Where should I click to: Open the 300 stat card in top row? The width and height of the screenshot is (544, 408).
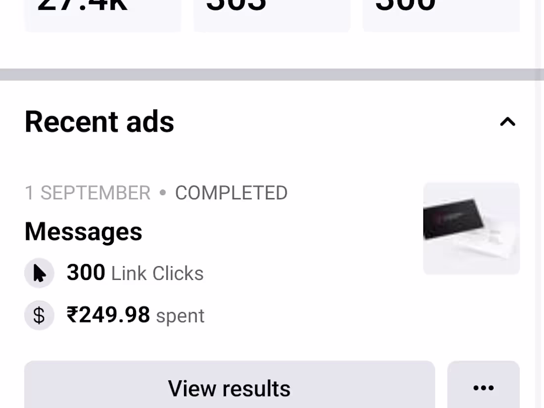441,15
